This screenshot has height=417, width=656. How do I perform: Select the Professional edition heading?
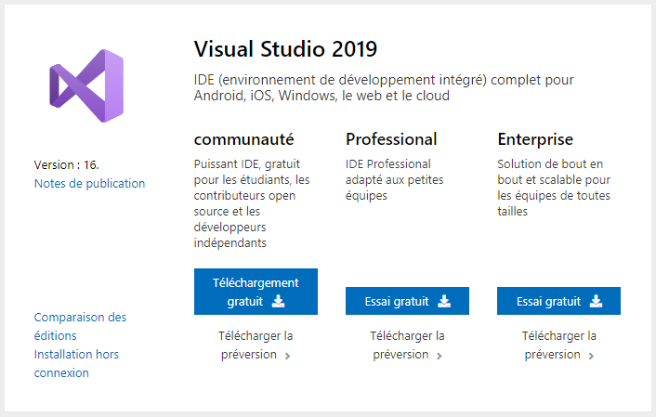(391, 139)
